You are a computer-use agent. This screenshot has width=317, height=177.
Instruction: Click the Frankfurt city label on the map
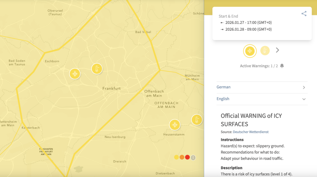111,89
